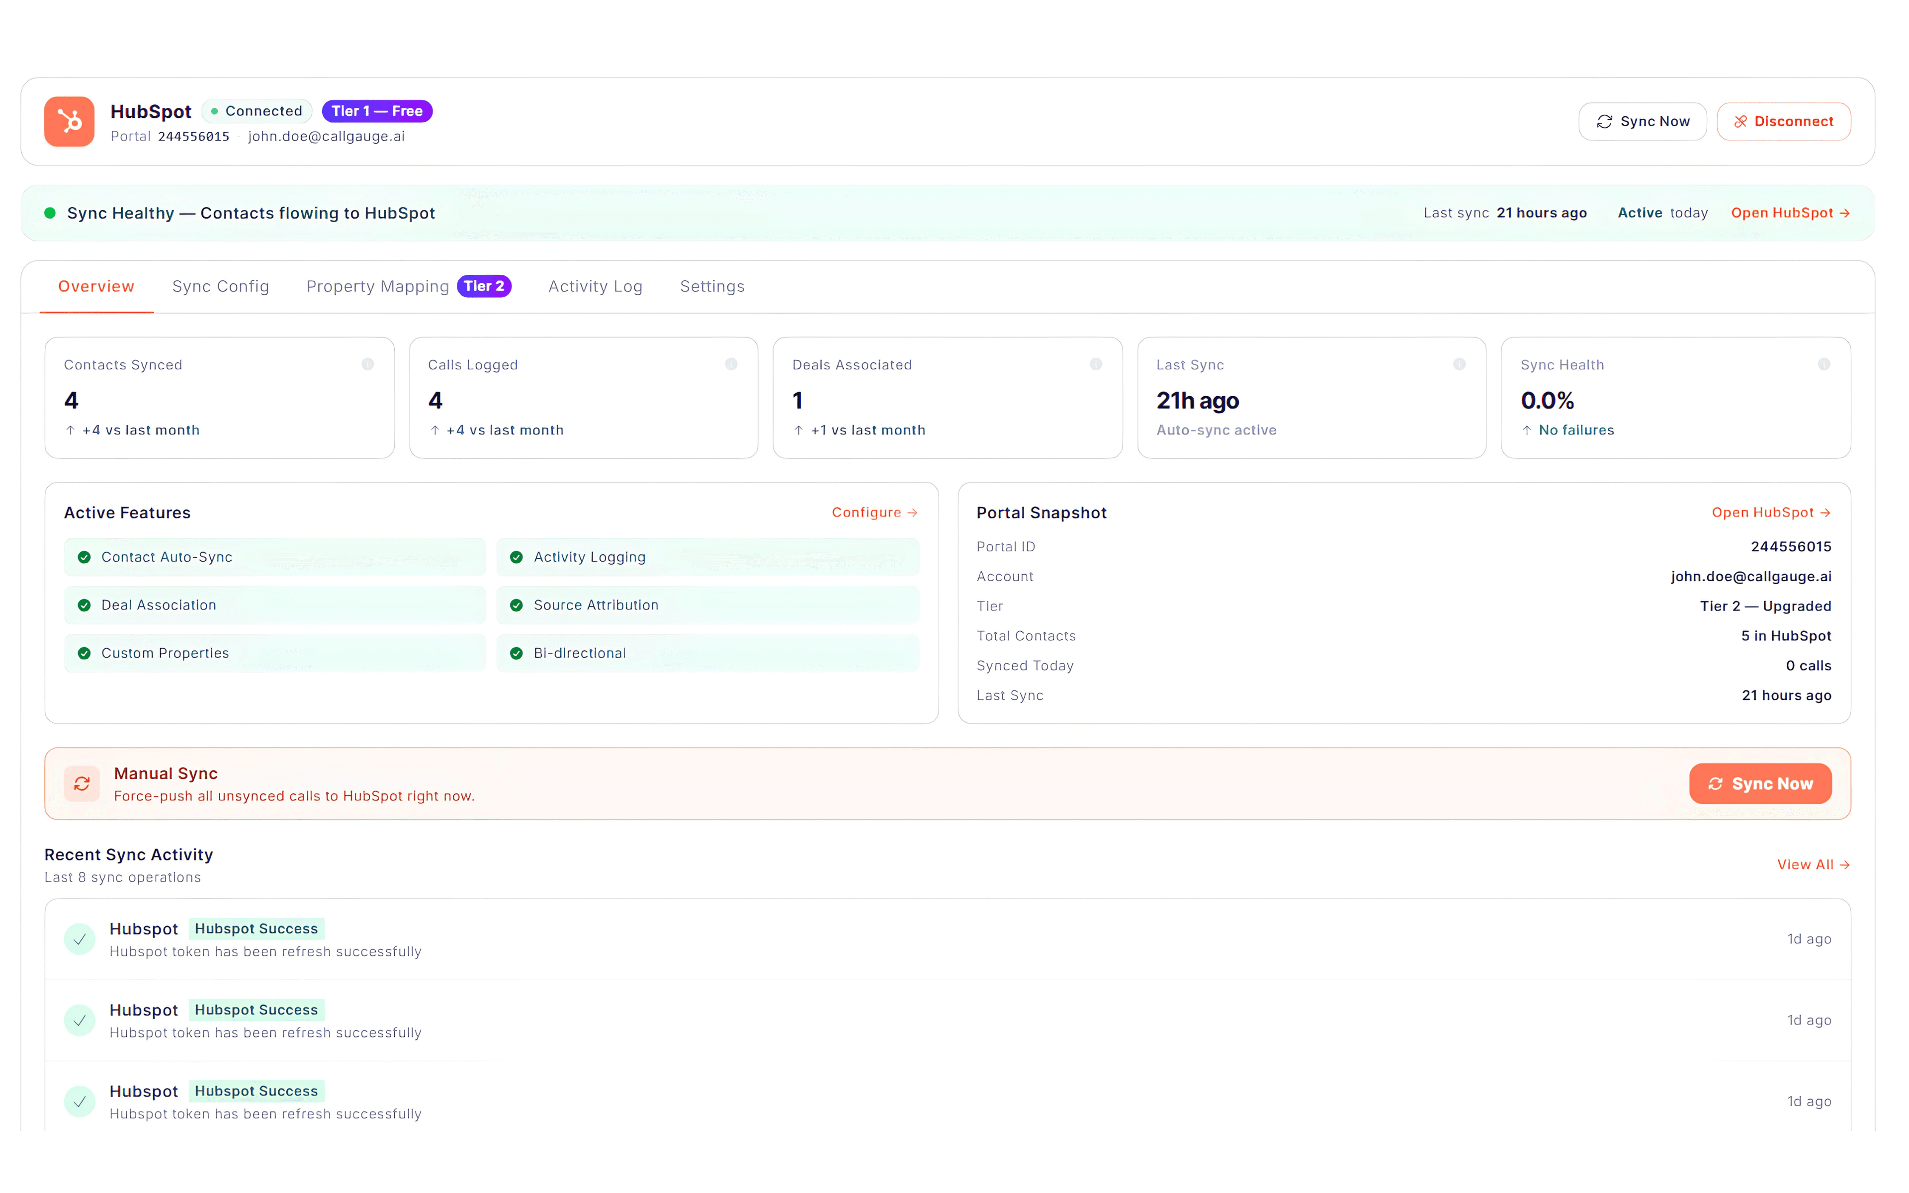Click green check icon for Bi-directional
This screenshot has height=1193, width=1909.
(516, 653)
